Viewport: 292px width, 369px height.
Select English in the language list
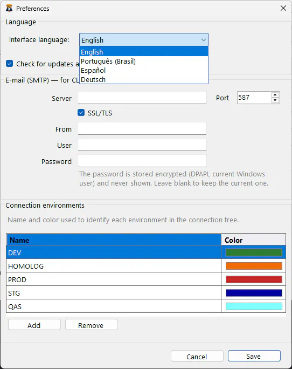pos(144,52)
